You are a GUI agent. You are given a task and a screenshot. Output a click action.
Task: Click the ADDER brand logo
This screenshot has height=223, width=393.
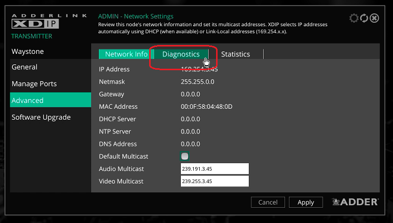(x=355, y=202)
